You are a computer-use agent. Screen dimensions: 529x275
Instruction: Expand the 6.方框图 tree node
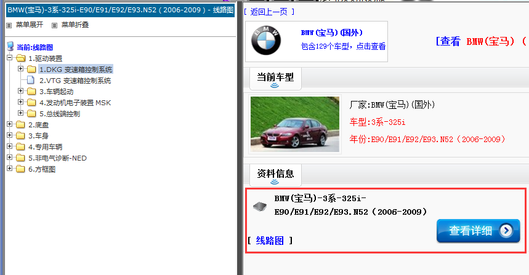tap(9, 169)
